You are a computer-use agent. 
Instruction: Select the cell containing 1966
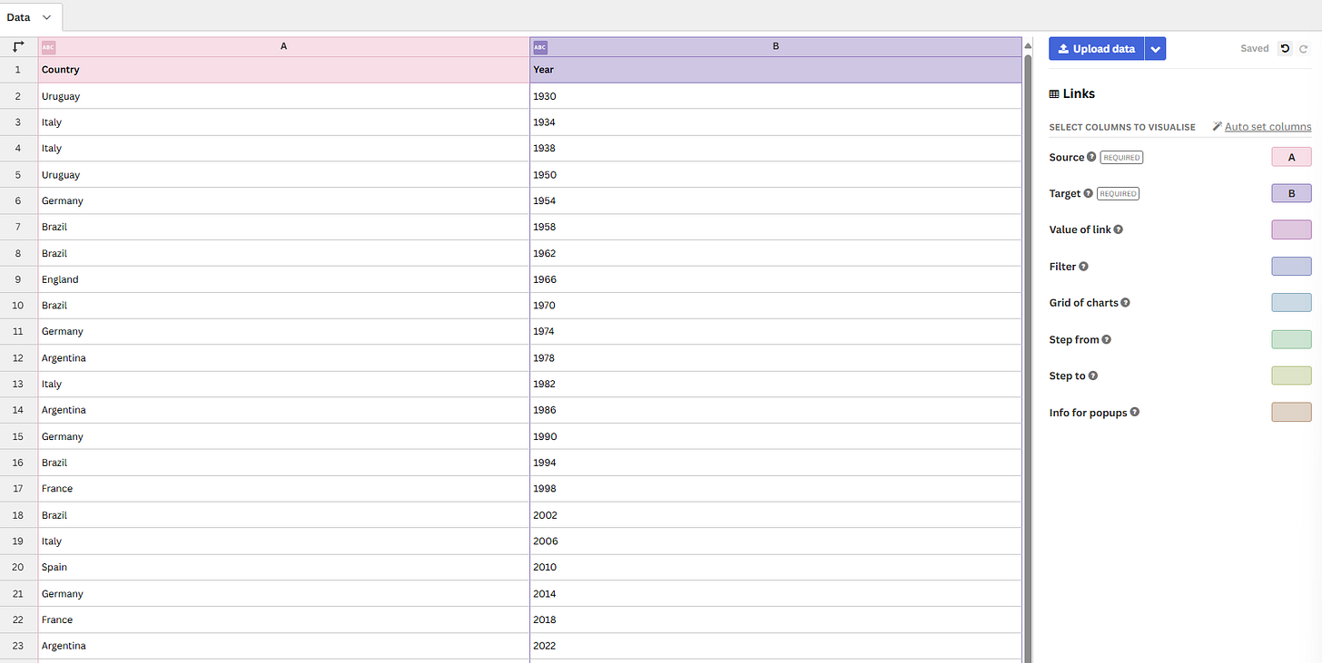775,279
